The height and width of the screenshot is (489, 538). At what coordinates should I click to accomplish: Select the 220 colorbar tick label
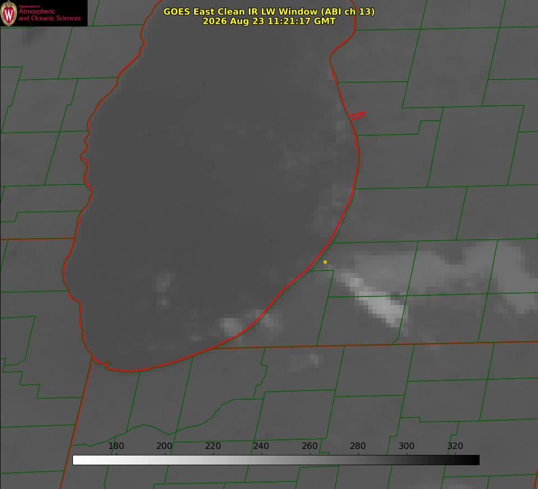[212, 446]
